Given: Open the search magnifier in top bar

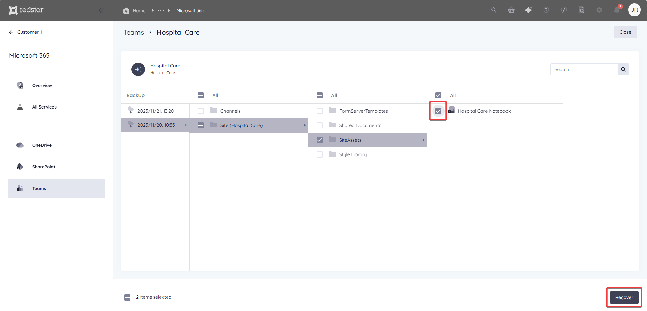Looking at the screenshot, I should click(x=494, y=10).
